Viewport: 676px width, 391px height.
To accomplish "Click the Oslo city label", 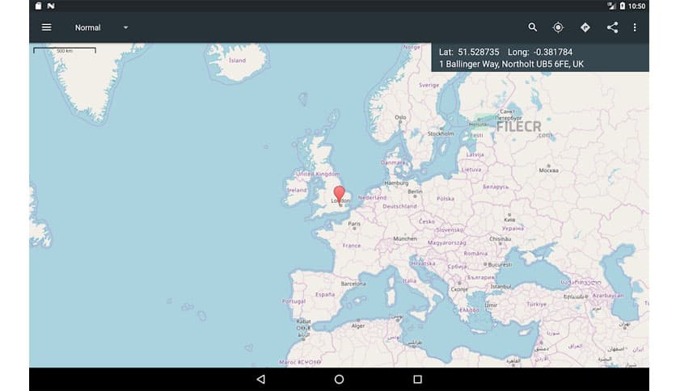I will coord(400,117).
